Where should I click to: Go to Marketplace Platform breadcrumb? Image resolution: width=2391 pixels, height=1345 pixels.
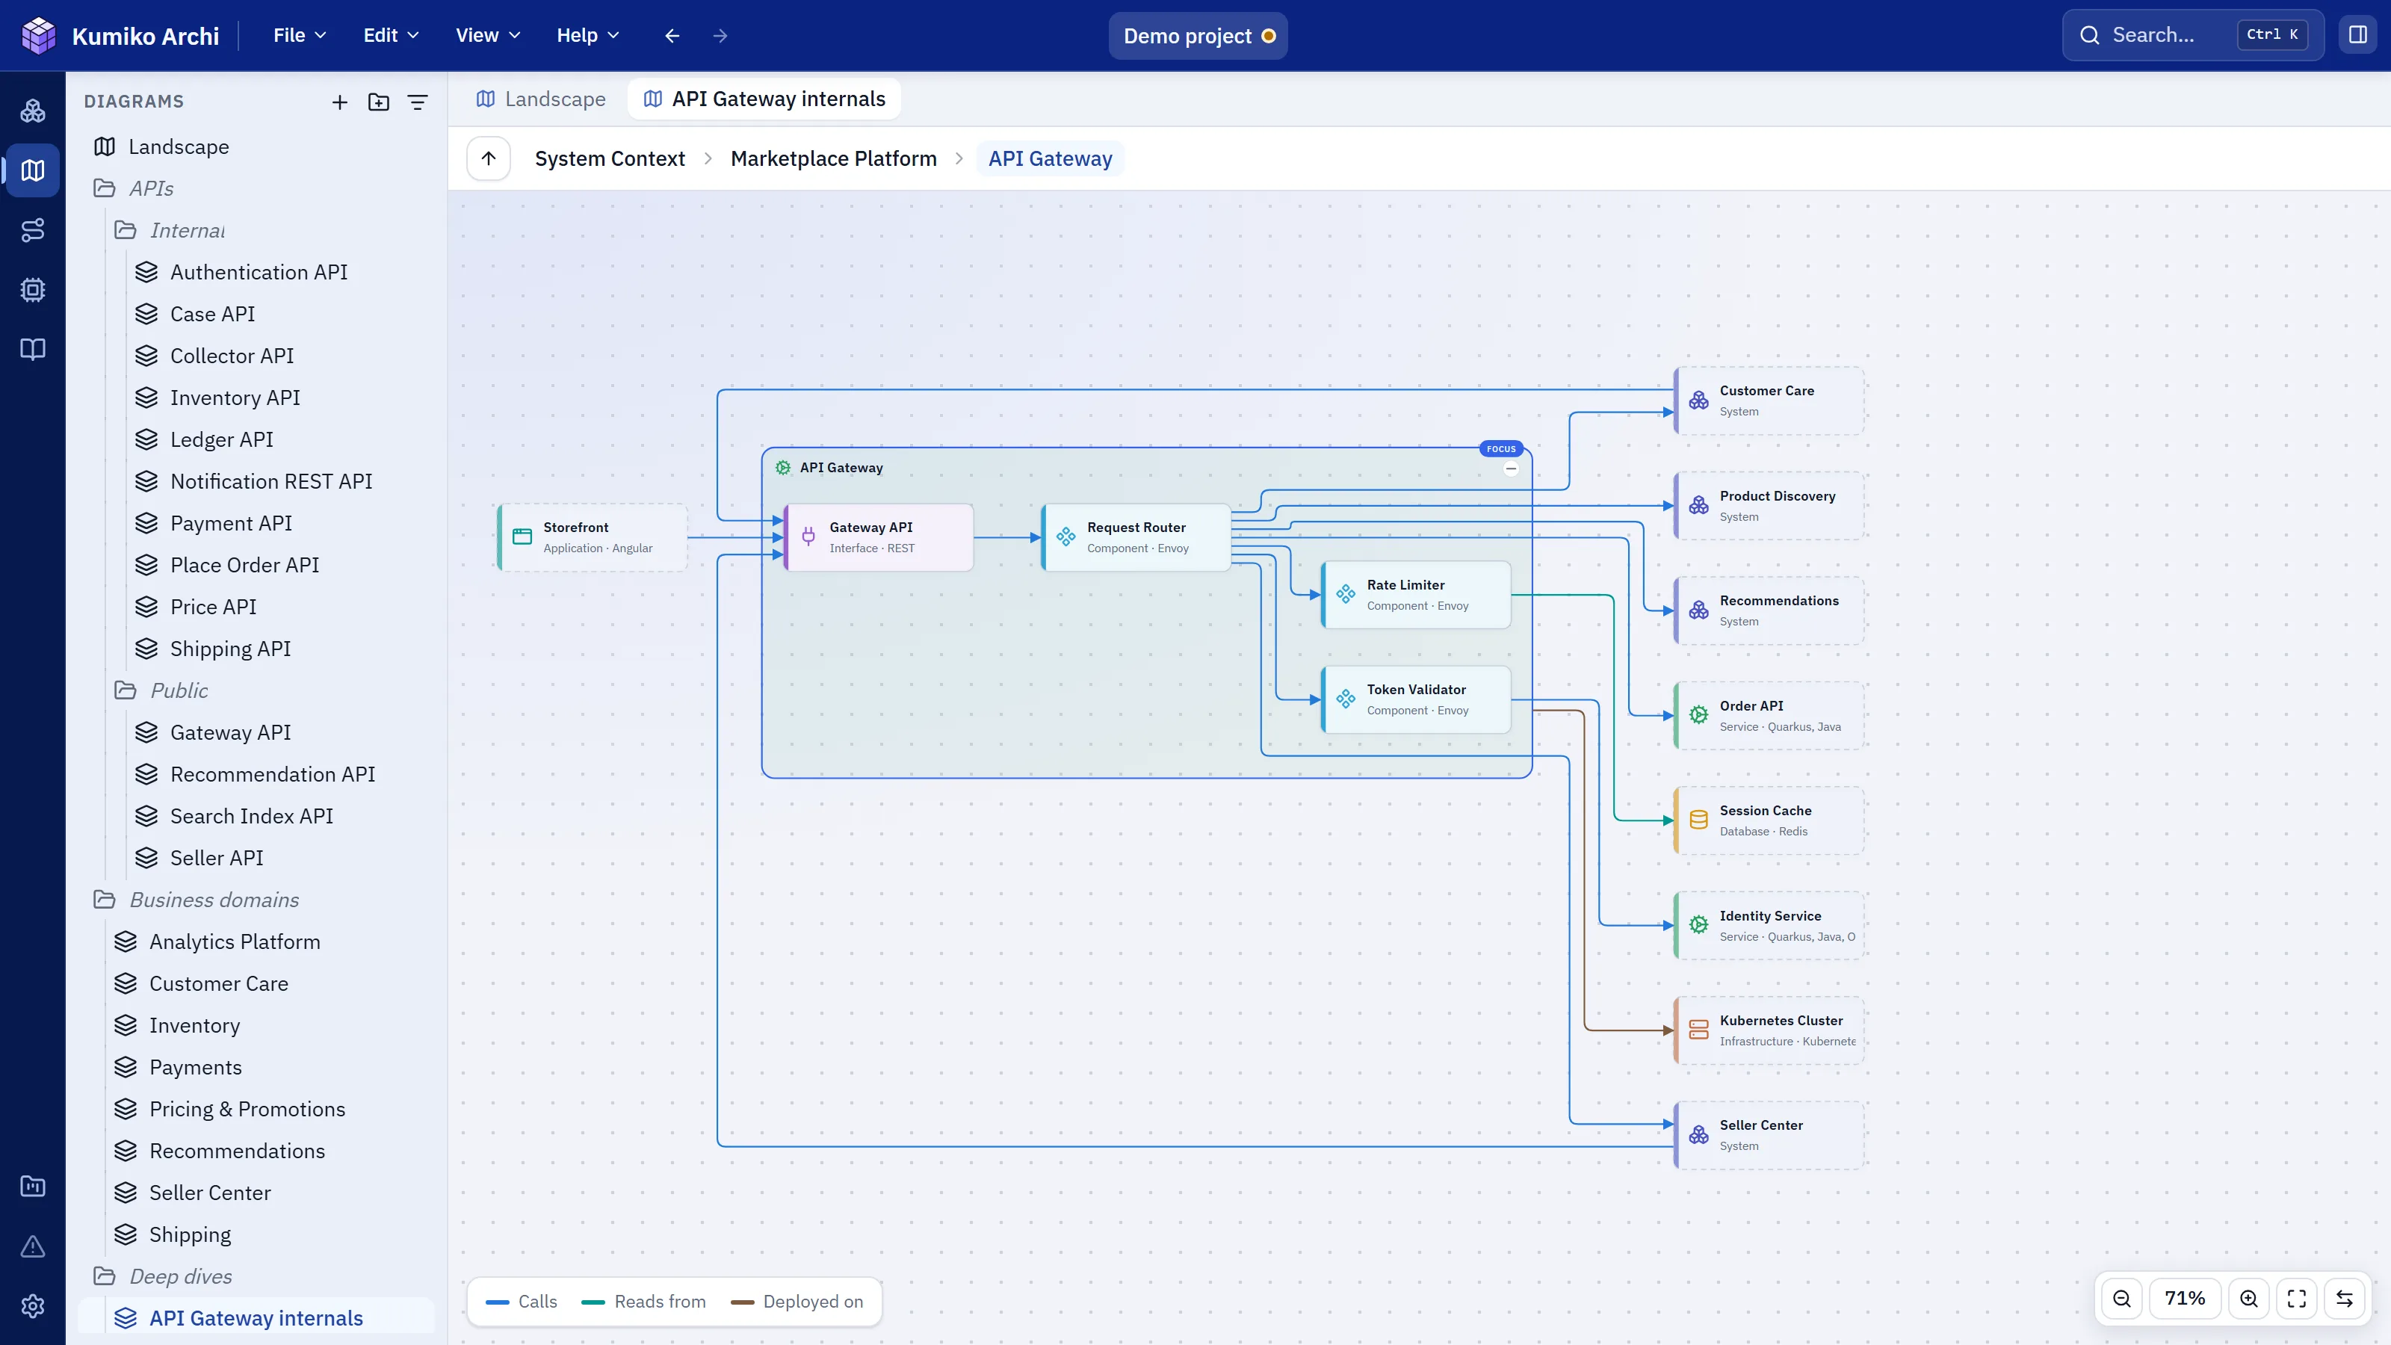pos(834,158)
